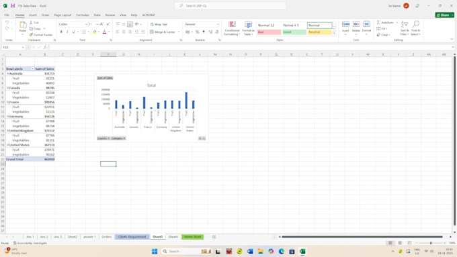This screenshot has height=257, width=457.
Task: Click the Decrease Decimal icon
Action: click(x=217, y=32)
